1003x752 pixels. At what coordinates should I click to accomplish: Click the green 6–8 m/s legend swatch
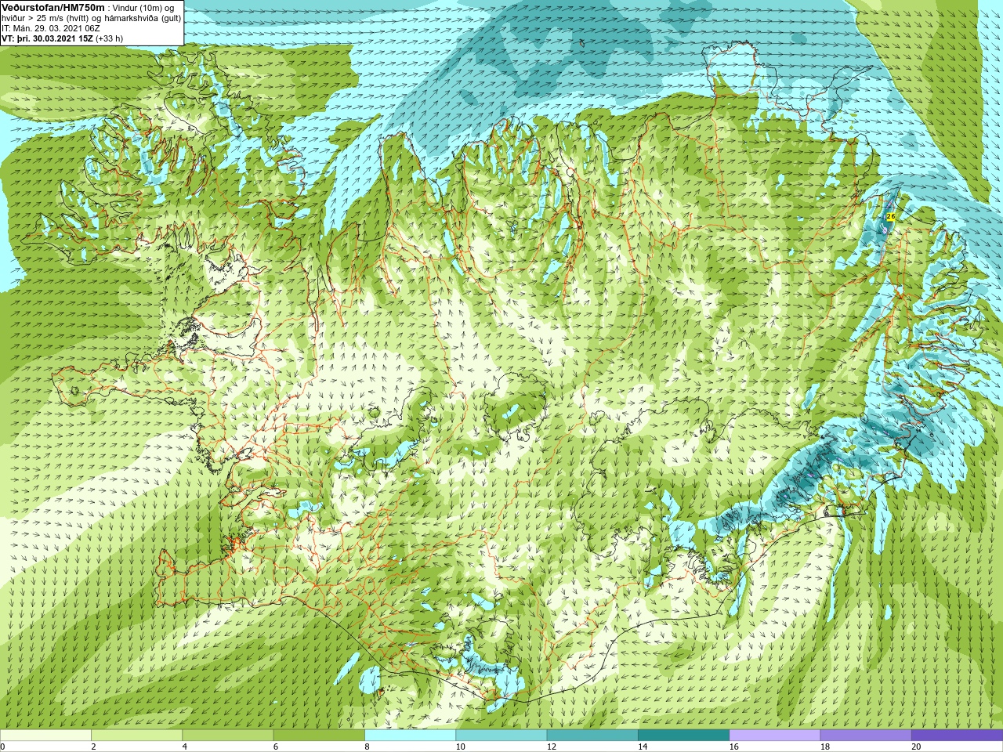click(x=319, y=736)
